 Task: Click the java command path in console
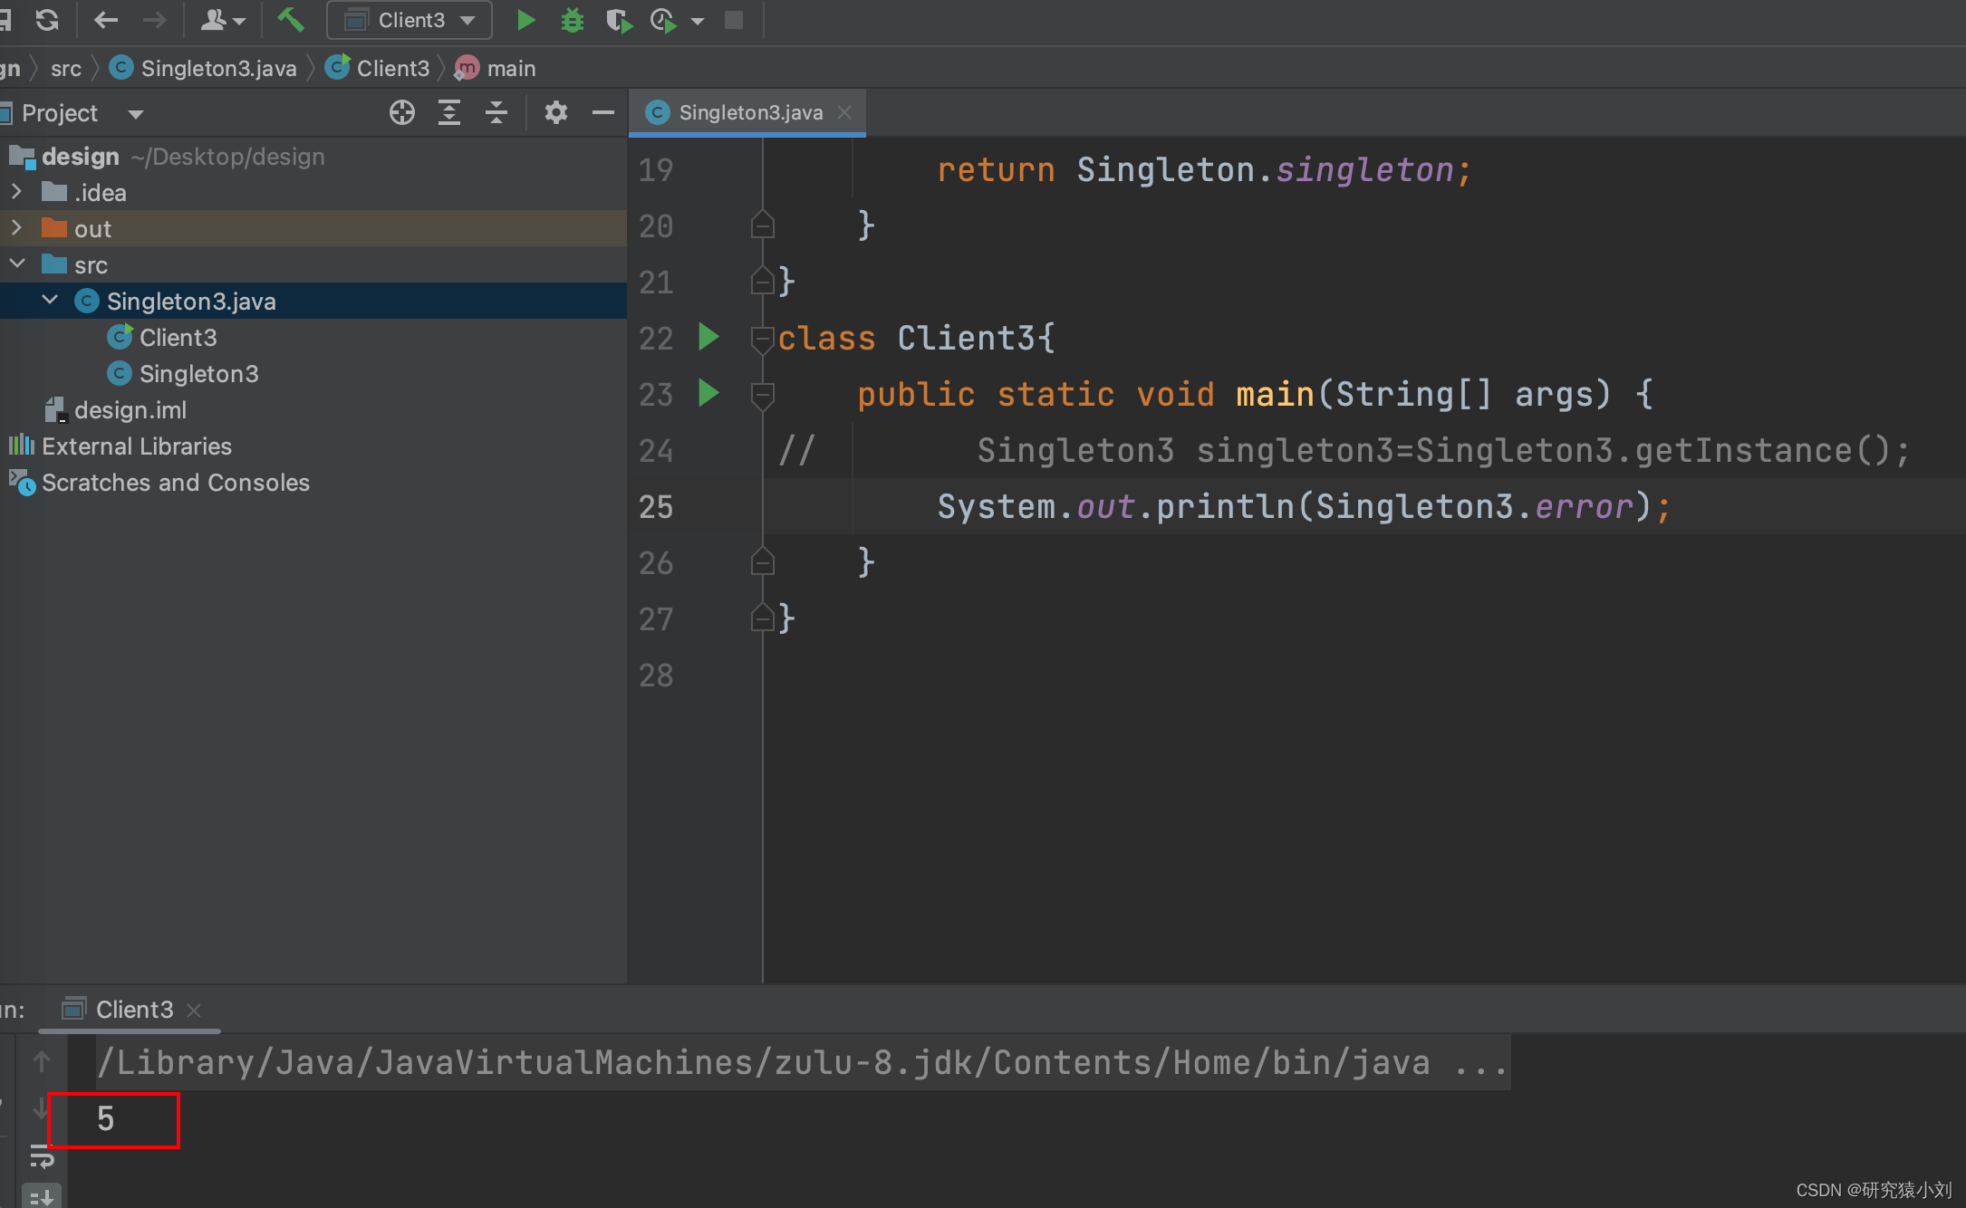(802, 1062)
